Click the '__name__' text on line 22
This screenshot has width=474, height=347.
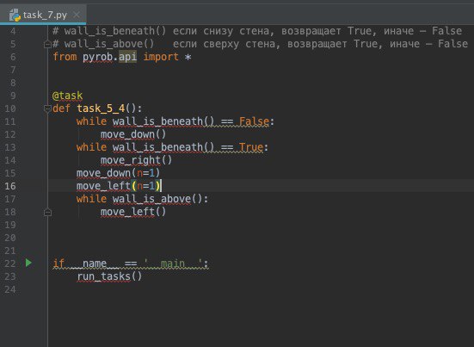point(95,263)
